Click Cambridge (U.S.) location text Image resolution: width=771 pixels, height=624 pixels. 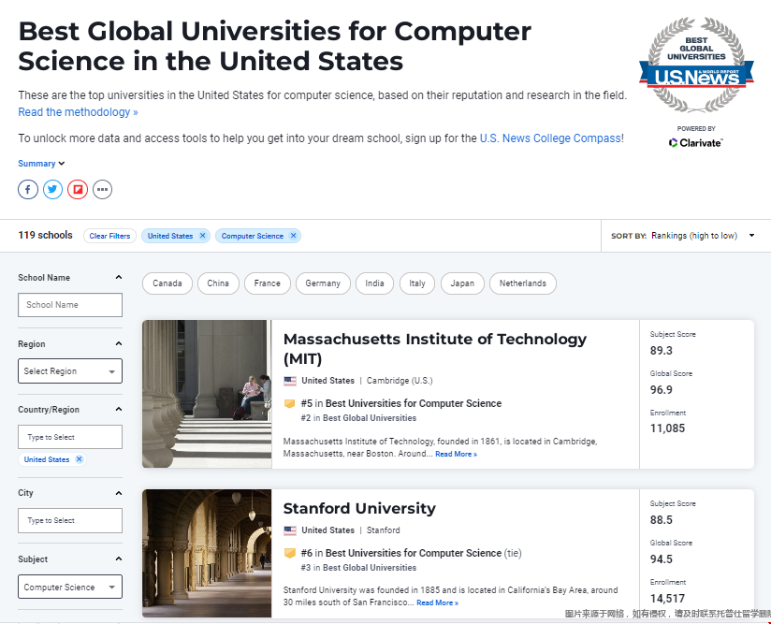(400, 381)
